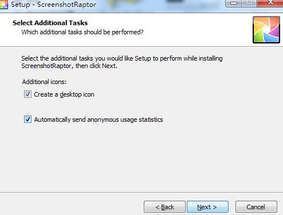Click the 'Setup - ScreenshotRaptor' title bar text
The image size is (283, 215).
click(53, 5)
